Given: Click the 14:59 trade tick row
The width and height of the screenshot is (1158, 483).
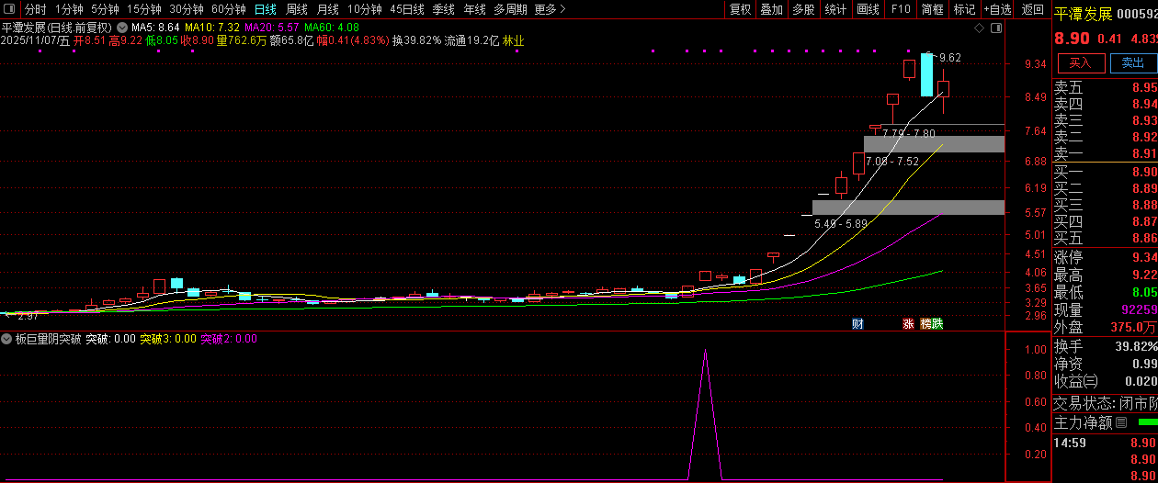Looking at the screenshot, I should 1105,443.
